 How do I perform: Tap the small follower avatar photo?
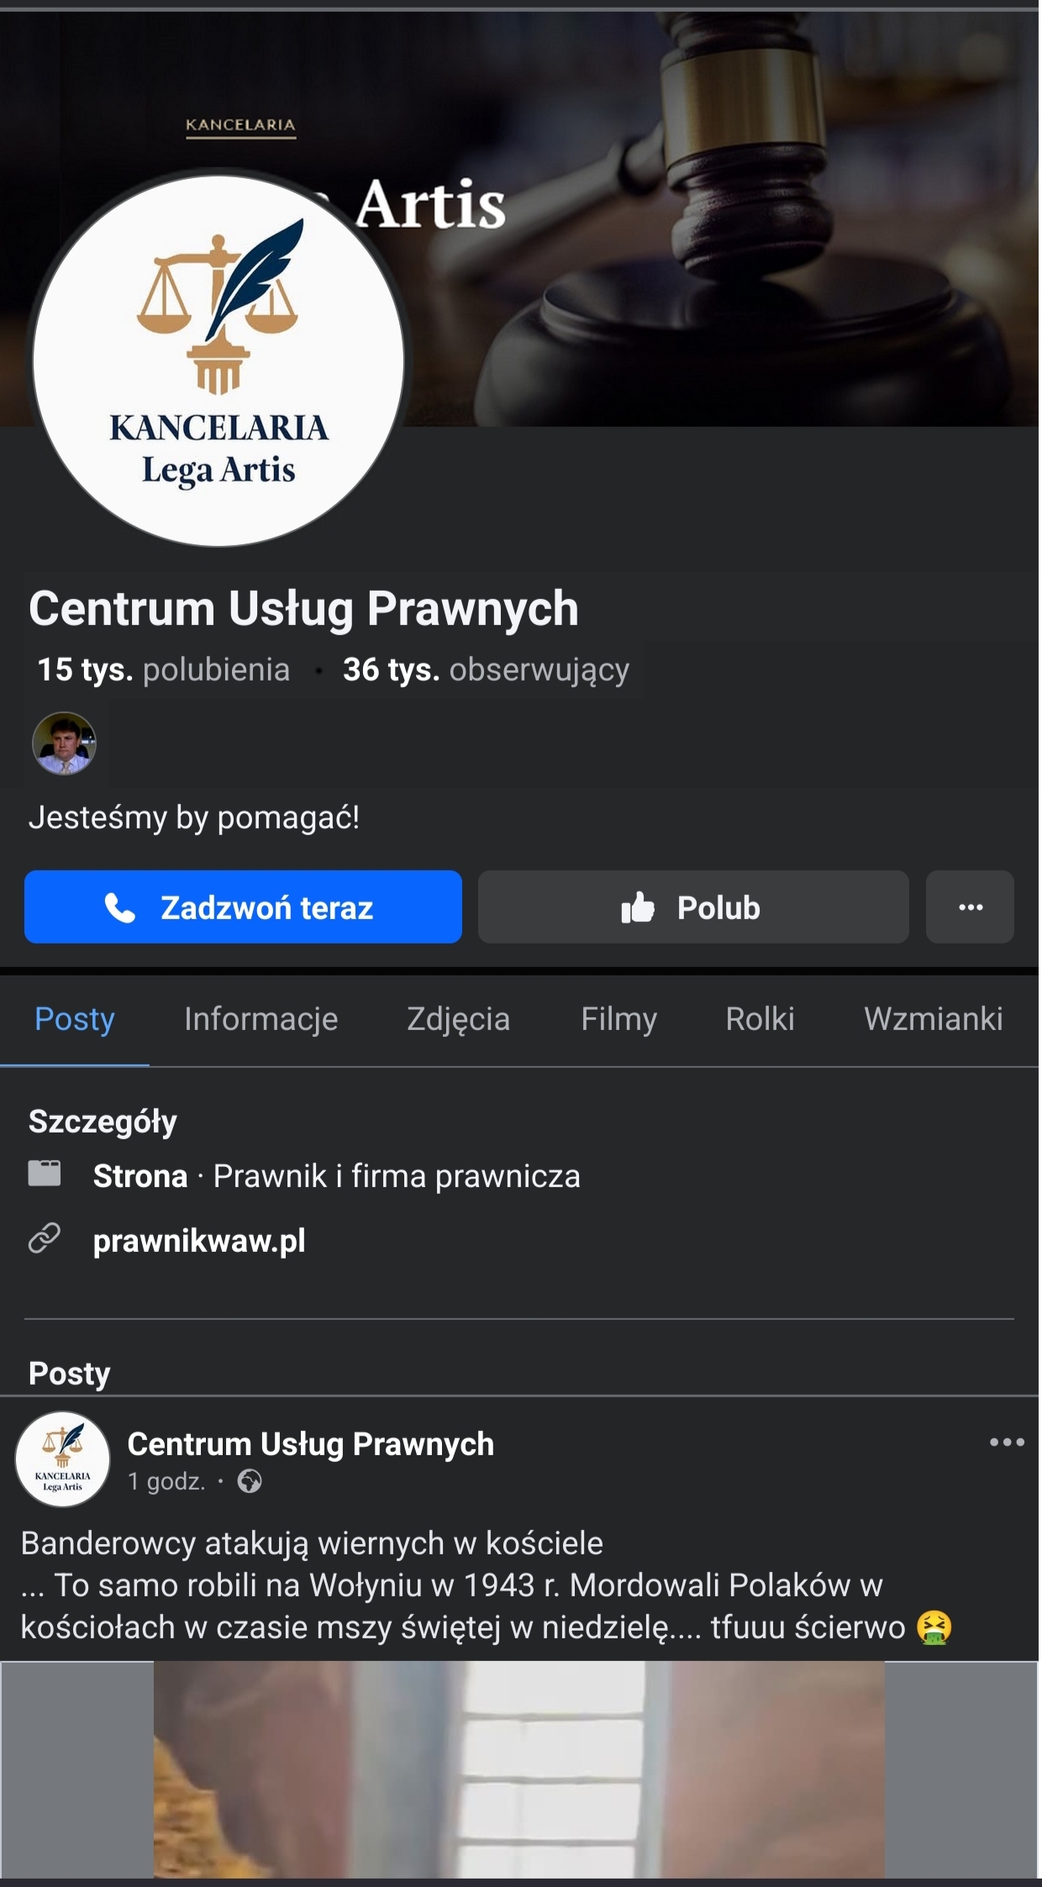point(64,744)
